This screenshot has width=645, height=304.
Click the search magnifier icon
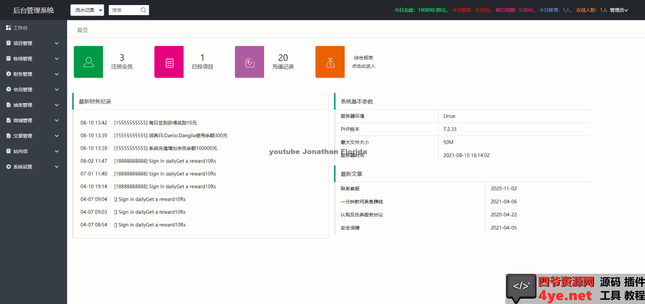tap(143, 10)
